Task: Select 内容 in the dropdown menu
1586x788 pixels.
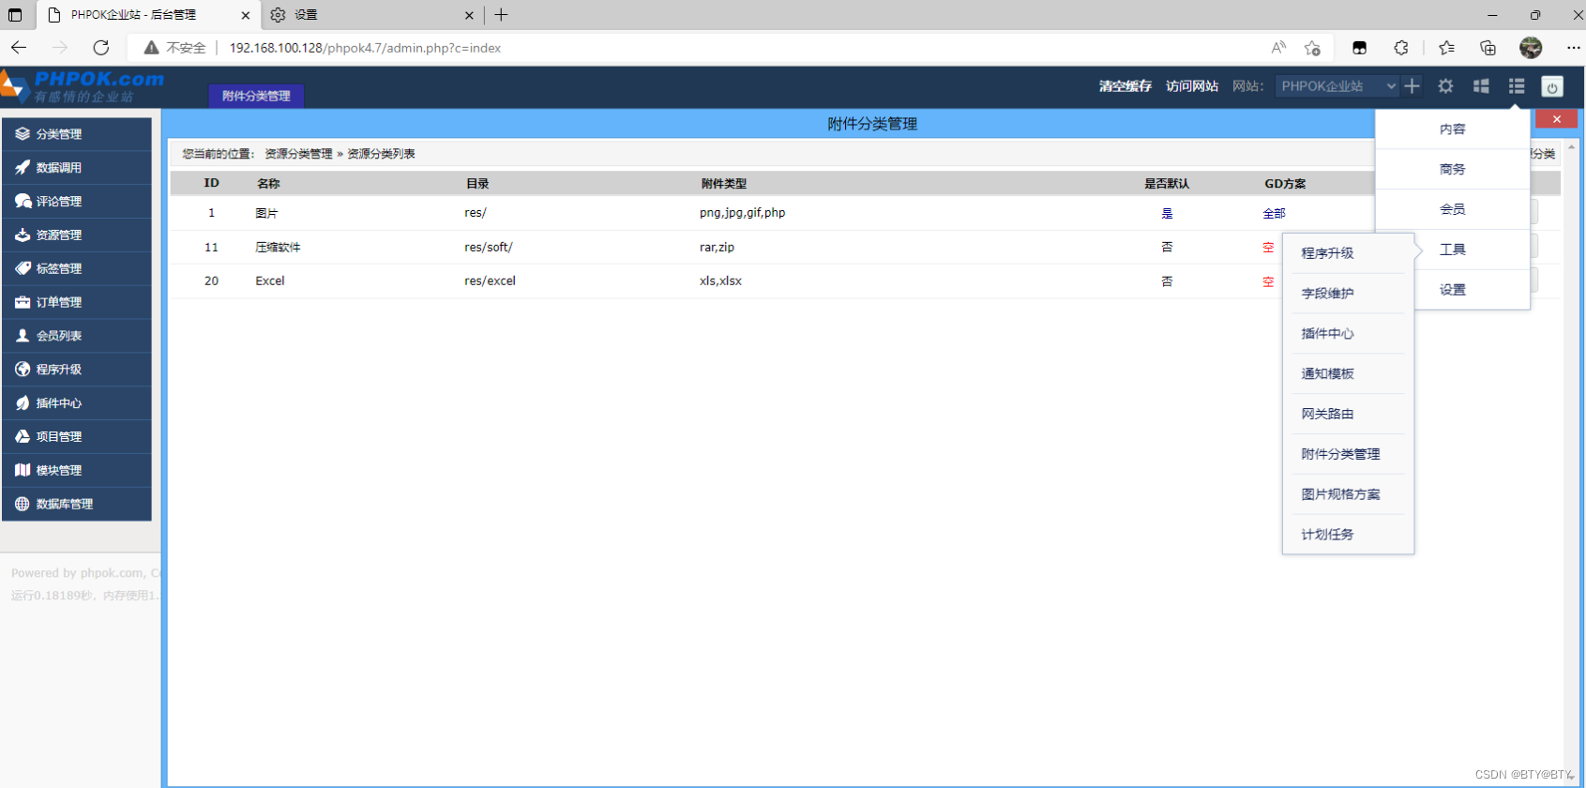Action: 1452,129
